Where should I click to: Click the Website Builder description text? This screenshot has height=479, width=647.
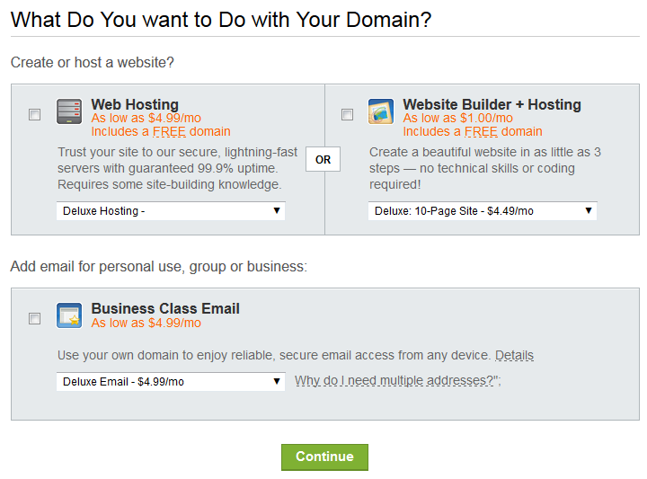click(x=485, y=168)
